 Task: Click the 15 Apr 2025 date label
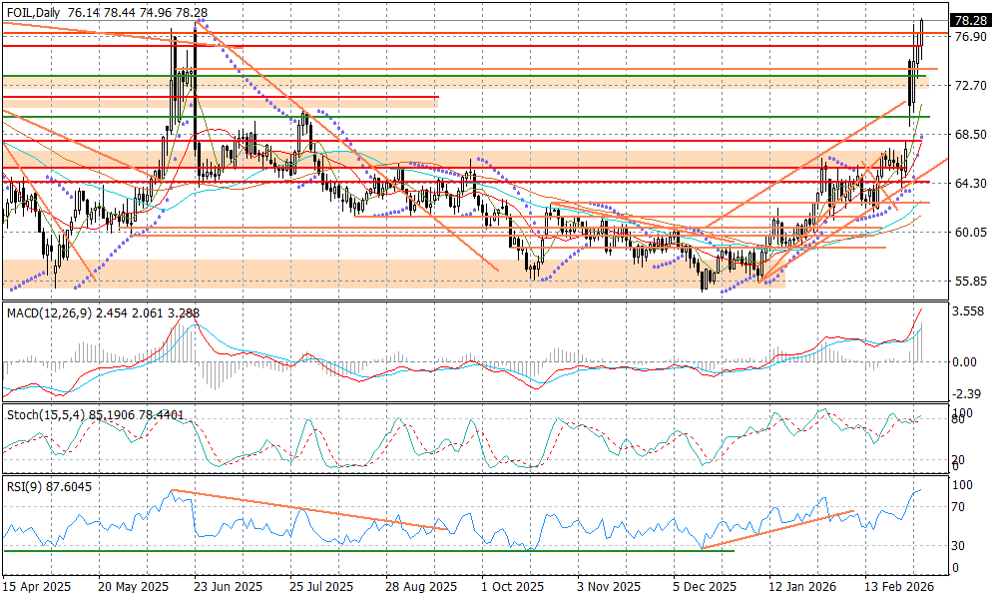(x=38, y=588)
